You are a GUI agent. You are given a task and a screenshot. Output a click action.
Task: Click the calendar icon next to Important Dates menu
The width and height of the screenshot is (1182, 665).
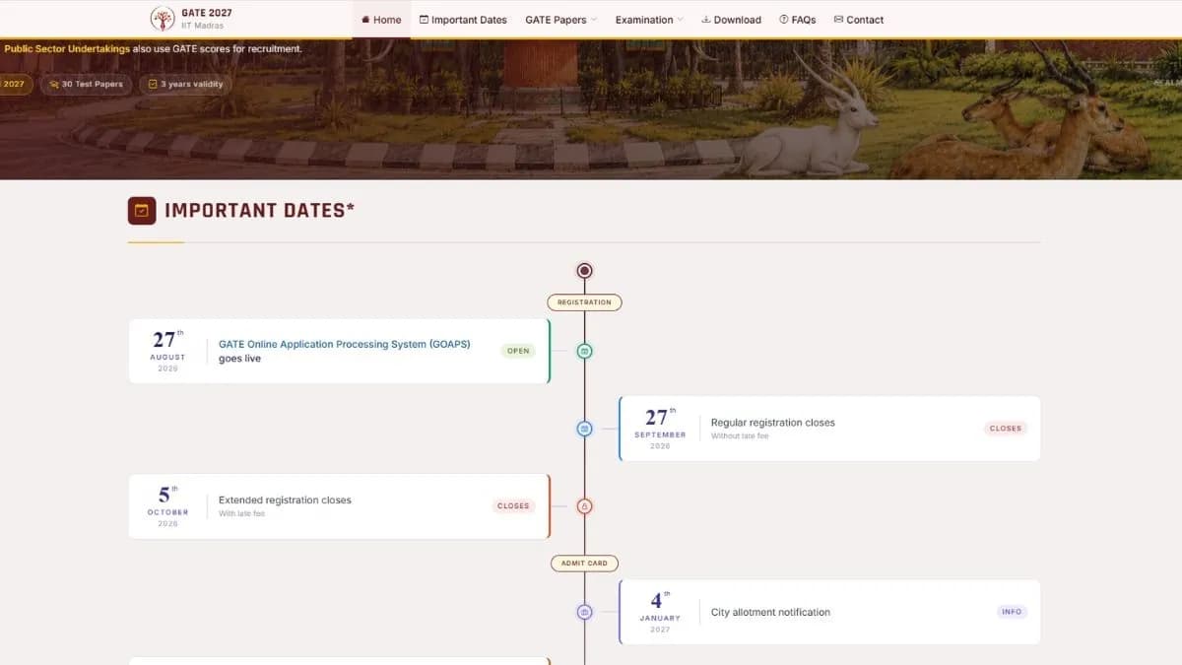click(x=424, y=20)
